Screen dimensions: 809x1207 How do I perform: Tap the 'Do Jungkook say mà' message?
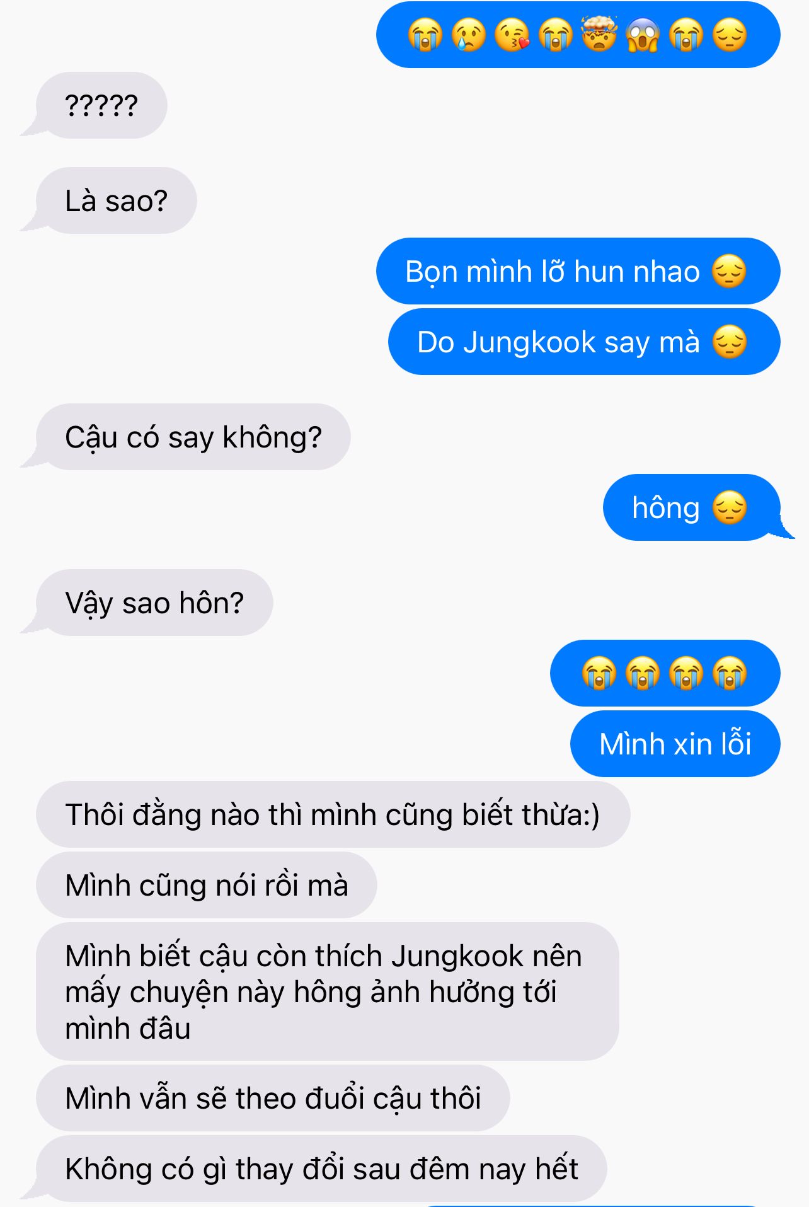click(584, 342)
